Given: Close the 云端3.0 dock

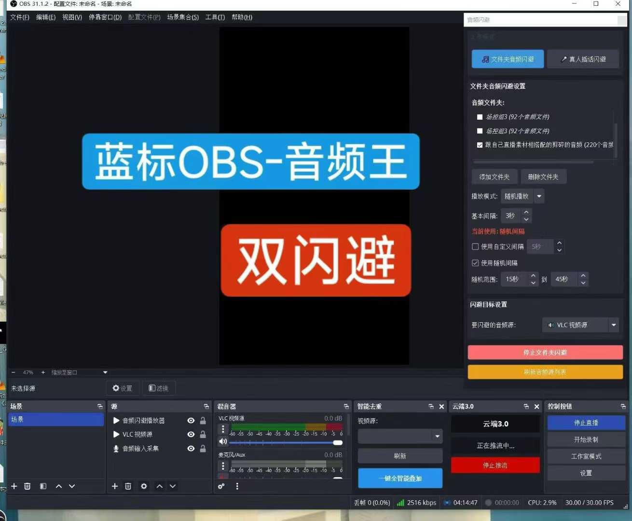Looking at the screenshot, I should pos(536,407).
